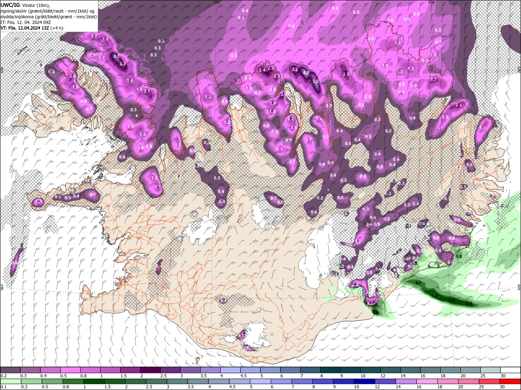This screenshot has width=521, height=390.
Task: Click the "30" label in the snow legend row
Action: point(503,376)
